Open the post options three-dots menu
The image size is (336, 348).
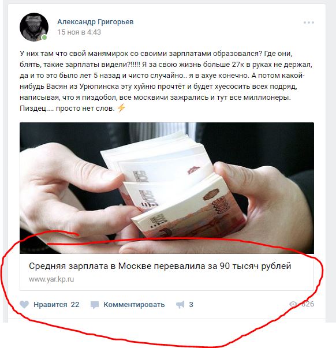pos(309,23)
